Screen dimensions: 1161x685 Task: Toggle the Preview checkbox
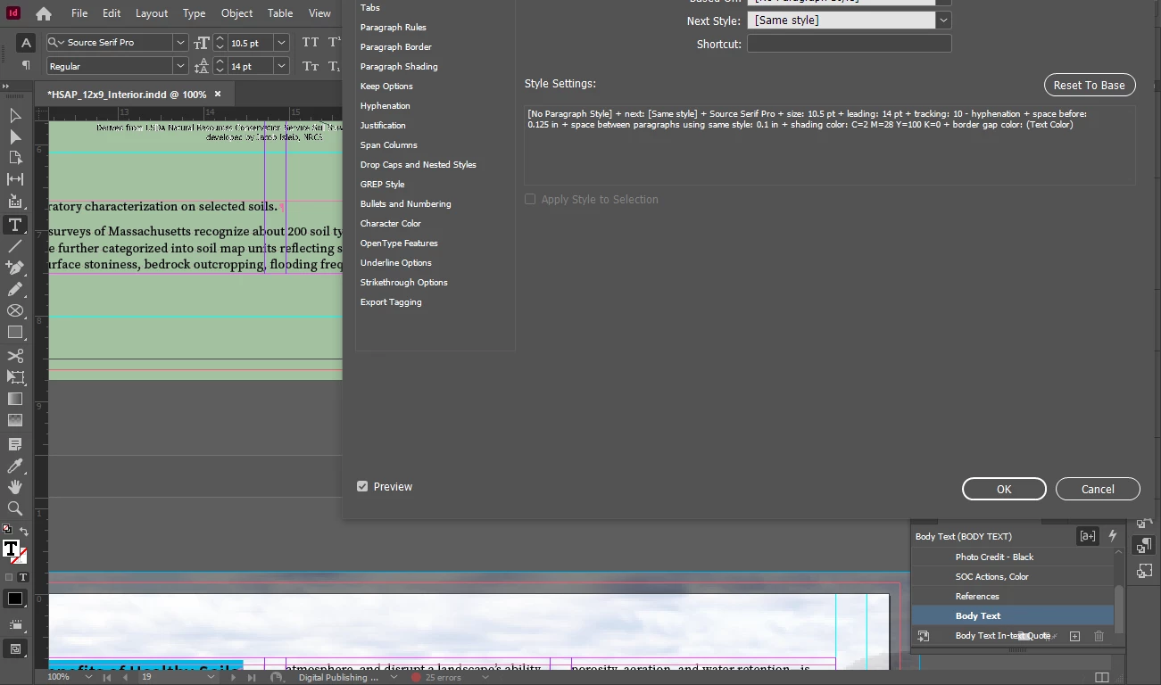[362, 486]
